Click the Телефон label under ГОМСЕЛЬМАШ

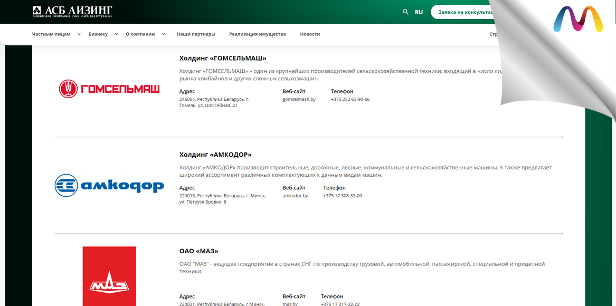(342, 91)
